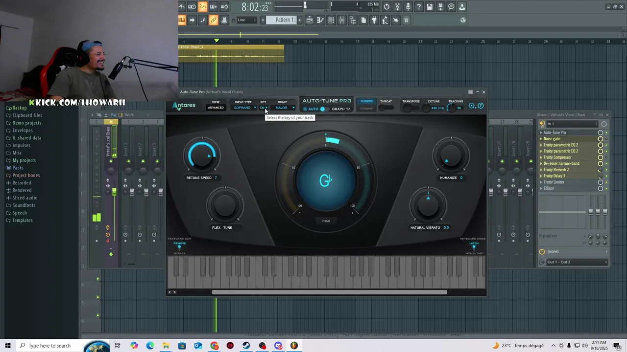The height and width of the screenshot is (352, 627).
Task: Open the Mixer view toolbar icon
Action: [x=341, y=20]
